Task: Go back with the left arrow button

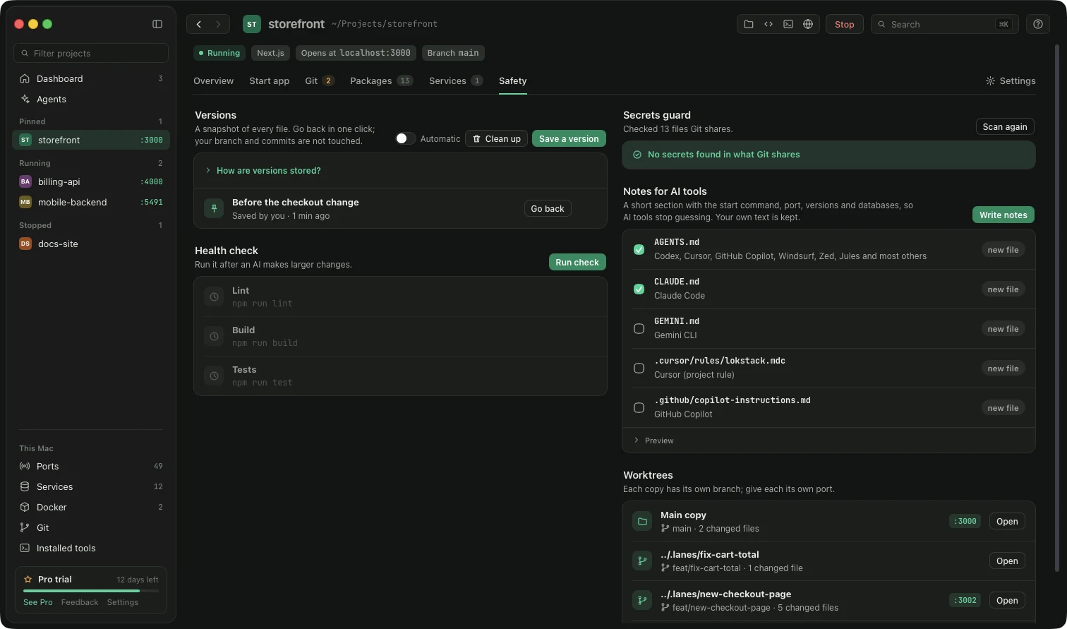Action: pyautogui.click(x=198, y=24)
